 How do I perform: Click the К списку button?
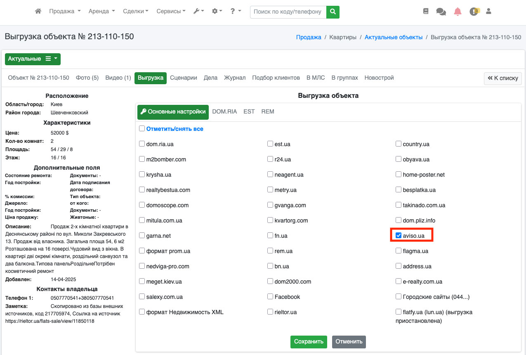coord(502,78)
